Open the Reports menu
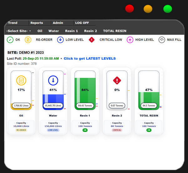This screenshot has height=173, width=188. coord(37,23)
